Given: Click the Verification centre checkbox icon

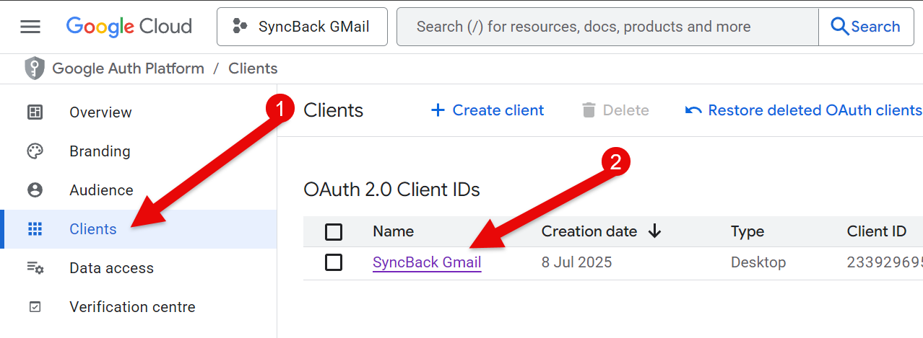Looking at the screenshot, I should [35, 307].
